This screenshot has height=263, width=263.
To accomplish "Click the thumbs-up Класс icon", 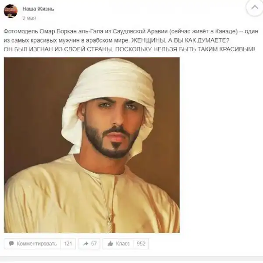I will pyautogui.click(x=110, y=244).
